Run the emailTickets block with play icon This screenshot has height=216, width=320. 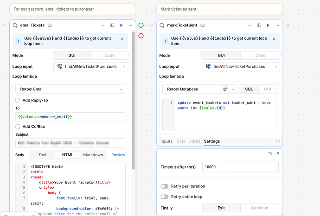[121, 25]
